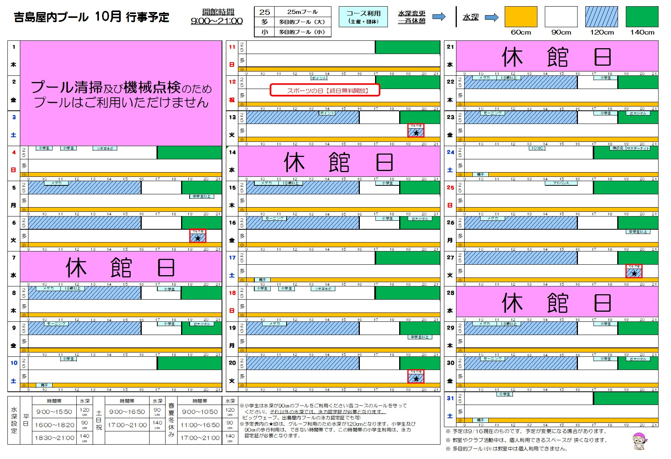Image resolution: width=671 pixels, height=459 pixels.
Task: Click the blue arrow beside 水深変更 一斉休憩
Action: 439,17
